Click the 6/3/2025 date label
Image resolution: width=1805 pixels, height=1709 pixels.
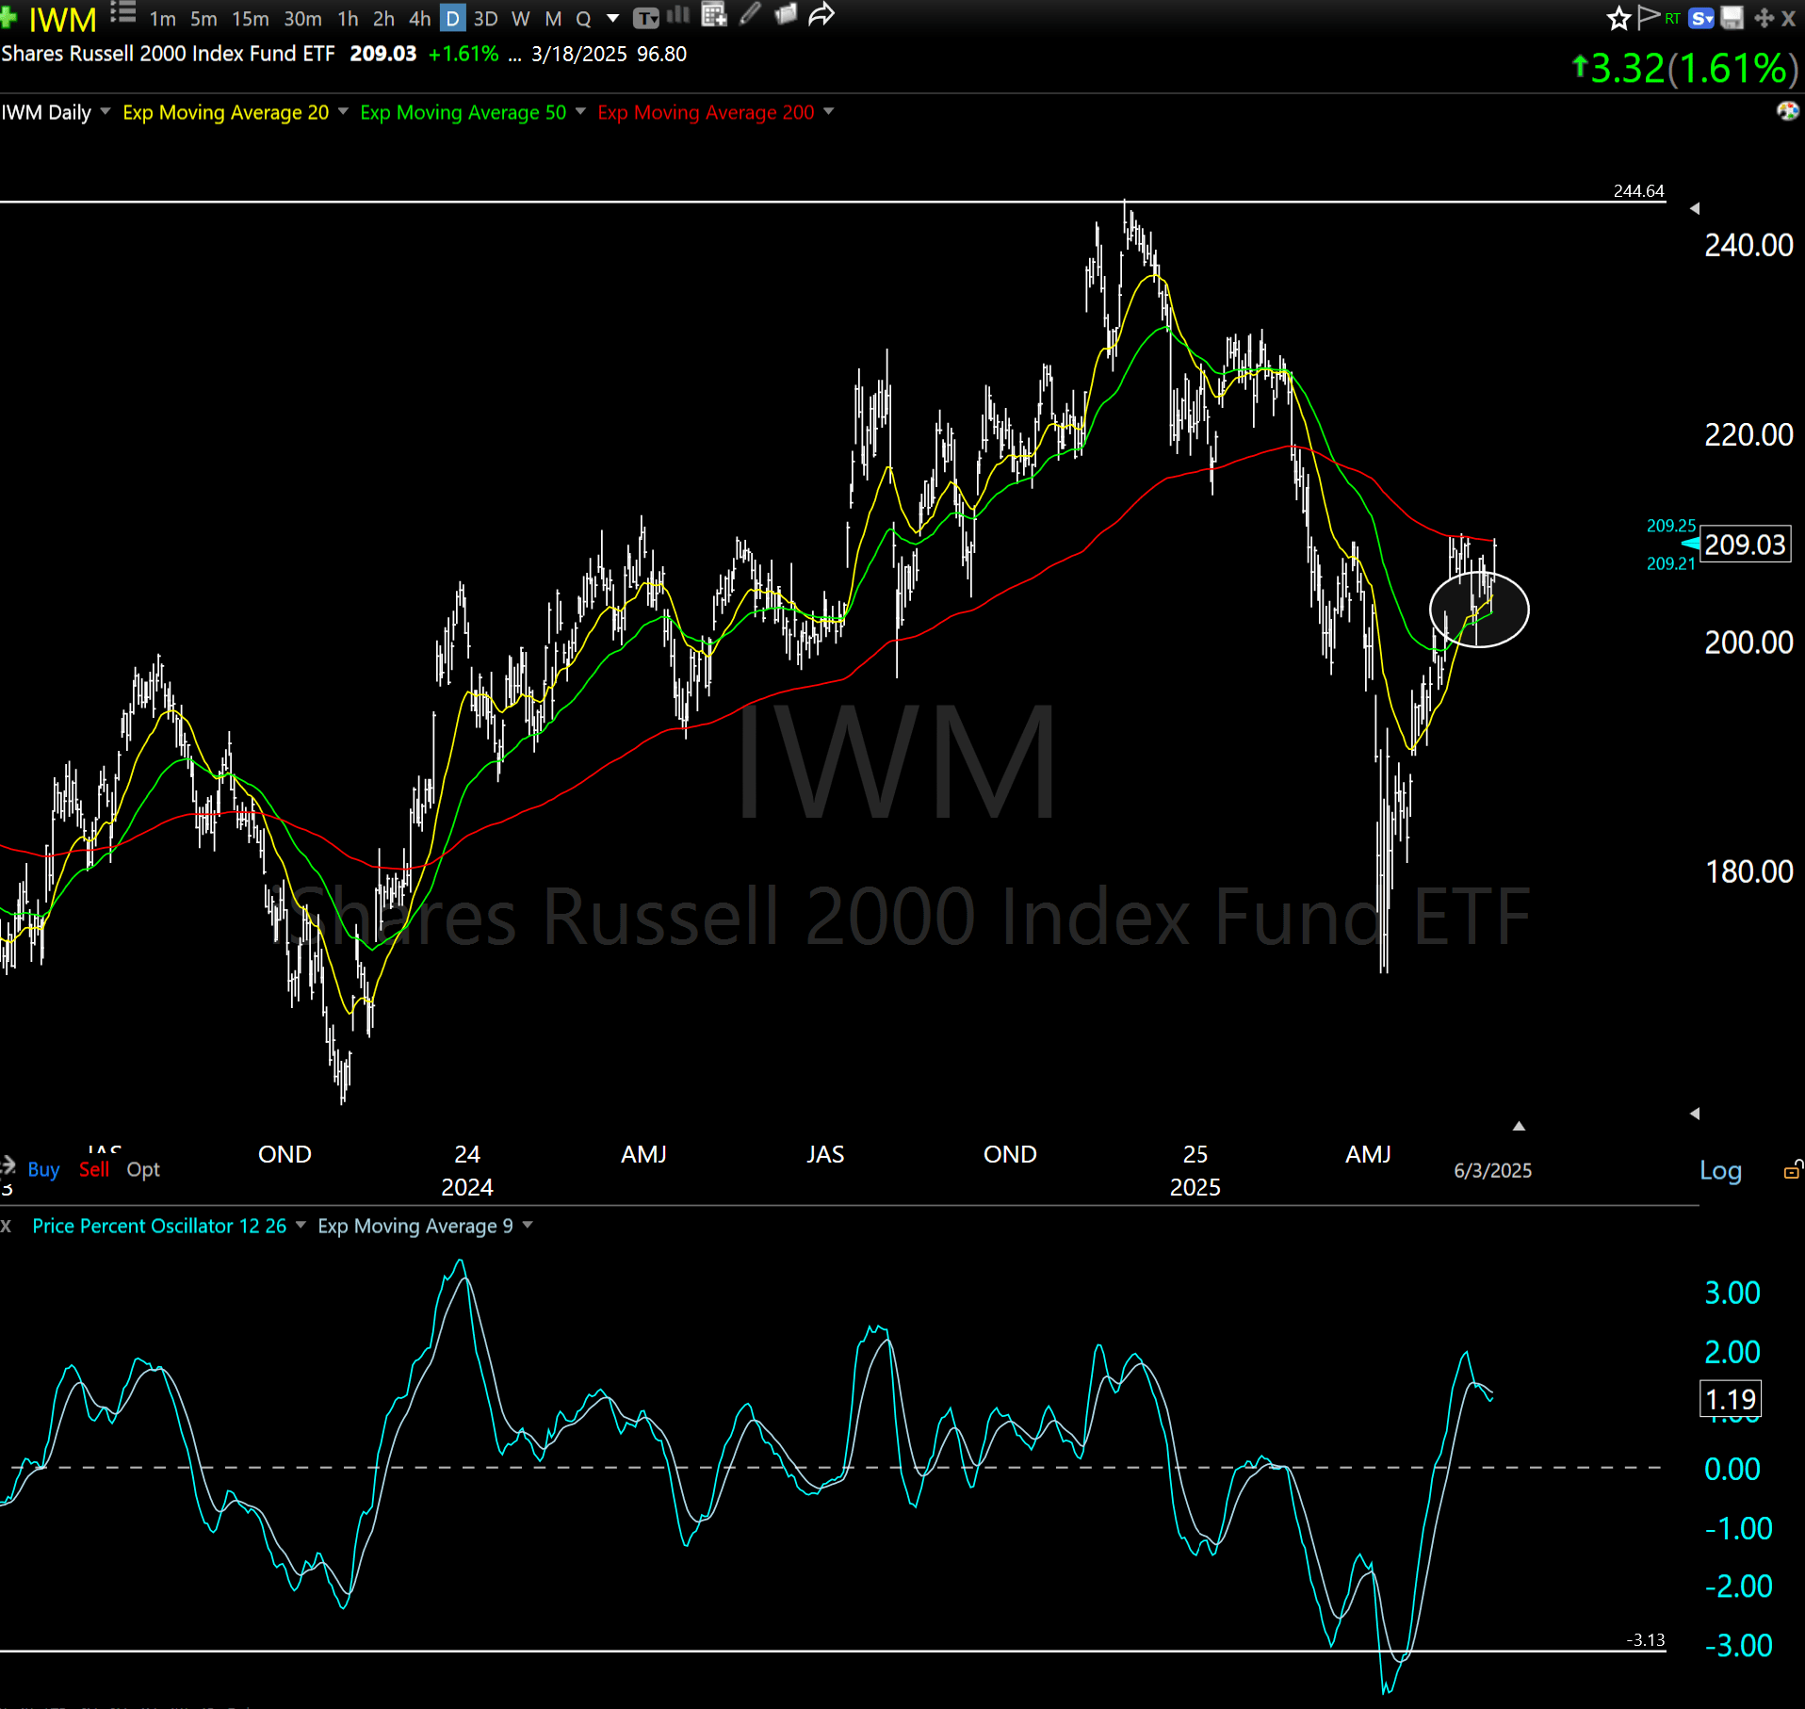pyautogui.click(x=1493, y=1170)
